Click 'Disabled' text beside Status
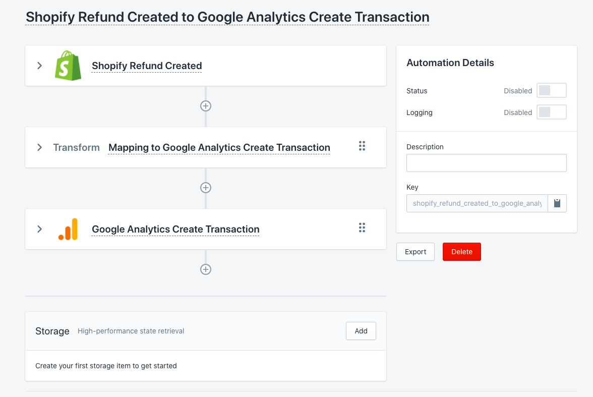This screenshot has height=397, width=593. coord(518,91)
